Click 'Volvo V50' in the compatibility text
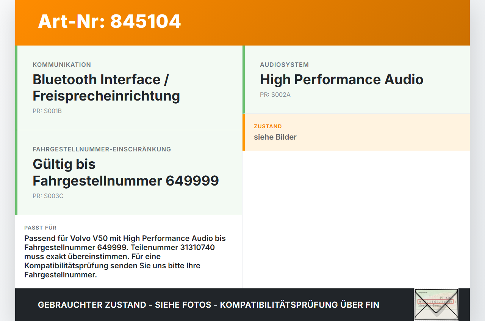Image resolution: width=485 pixels, height=321 pixels. (x=88, y=238)
